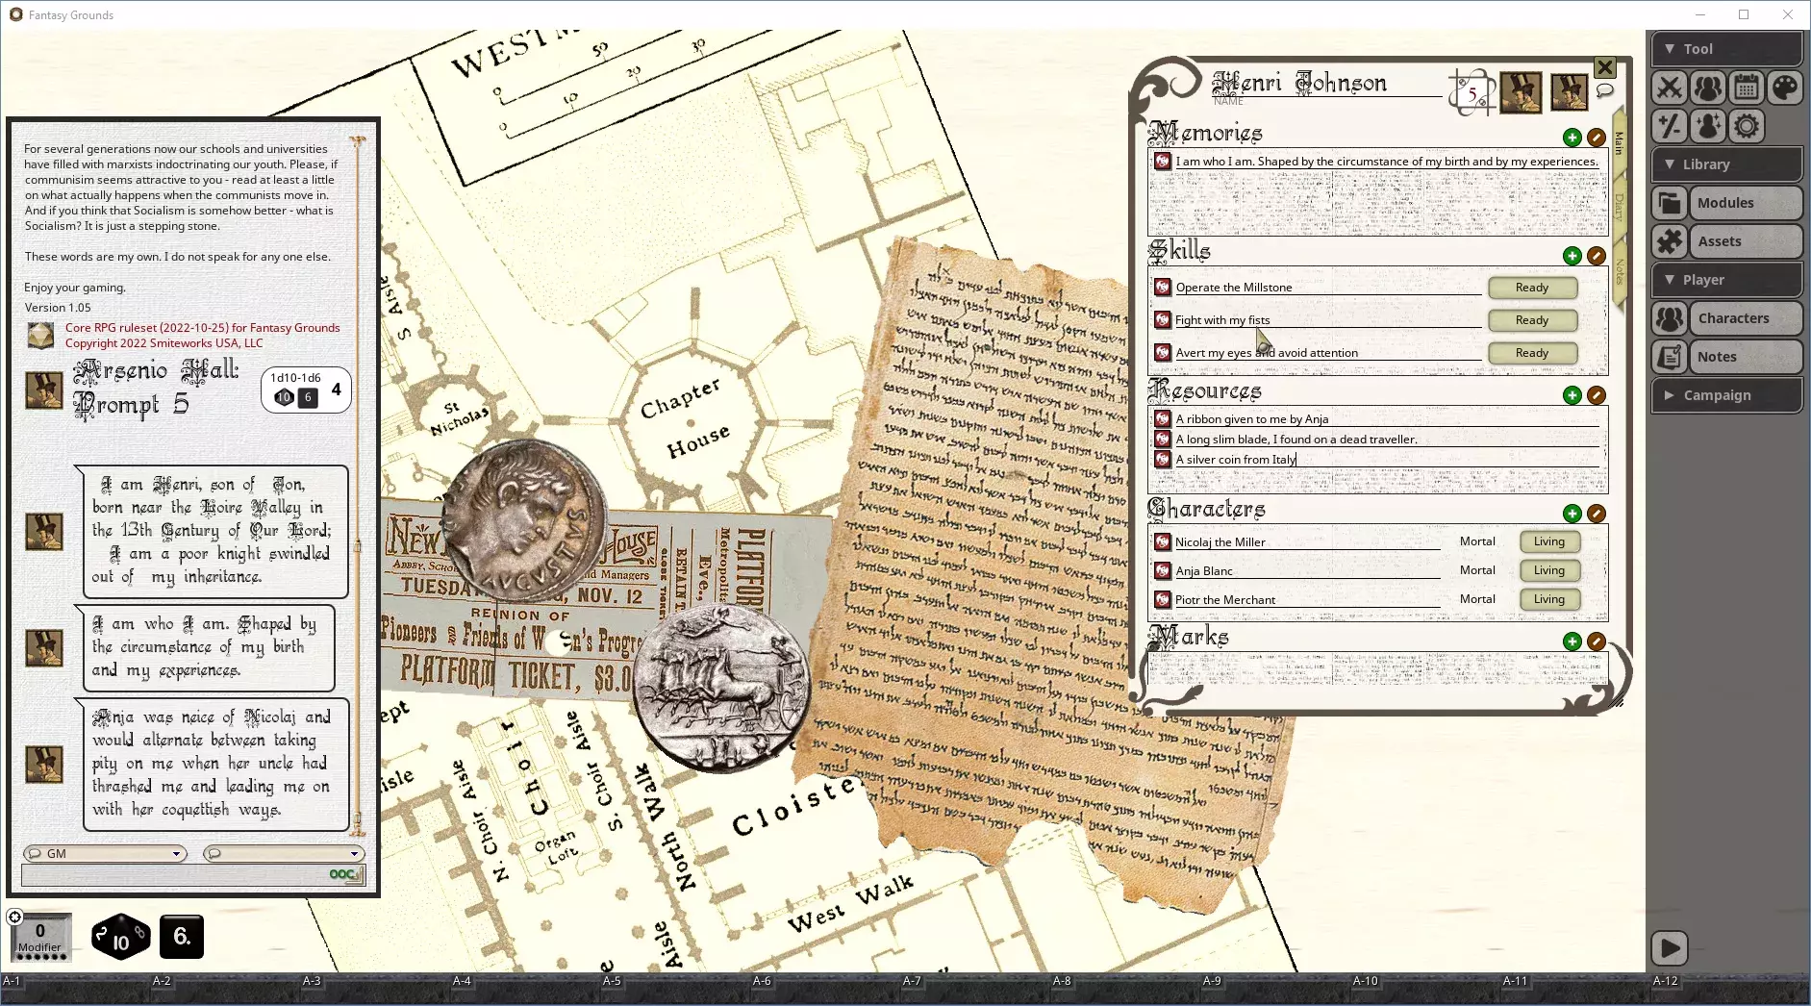Open link icon for Anja Blanc
This screenshot has width=1811, height=1006.
click(1163, 571)
